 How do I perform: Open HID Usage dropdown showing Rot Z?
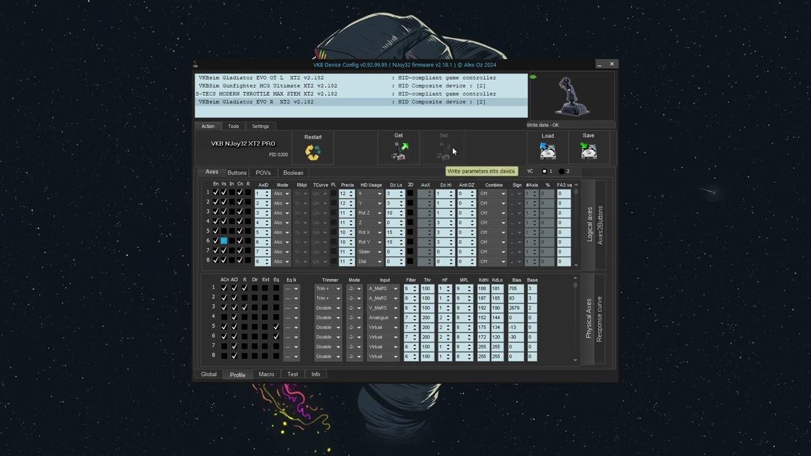[x=370, y=213]
